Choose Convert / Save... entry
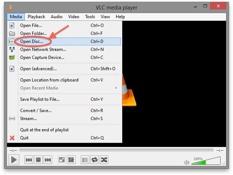The width and height of the screenshot is (233, 175). tap(64, 111)
